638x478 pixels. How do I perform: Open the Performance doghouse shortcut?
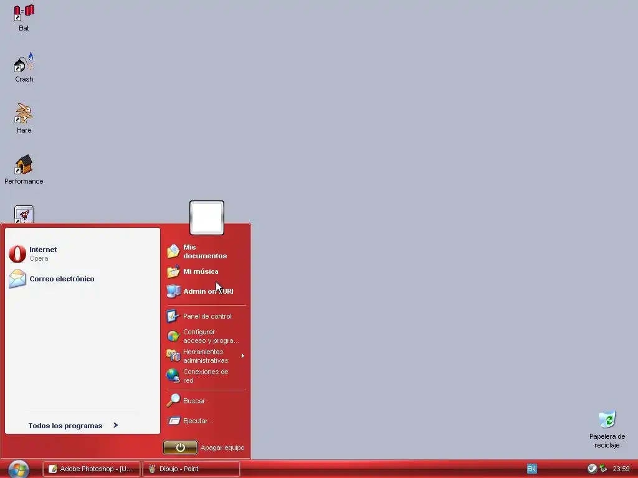(24, 169)
